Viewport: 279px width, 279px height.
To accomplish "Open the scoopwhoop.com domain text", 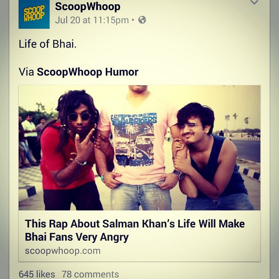I will (63, 251).
